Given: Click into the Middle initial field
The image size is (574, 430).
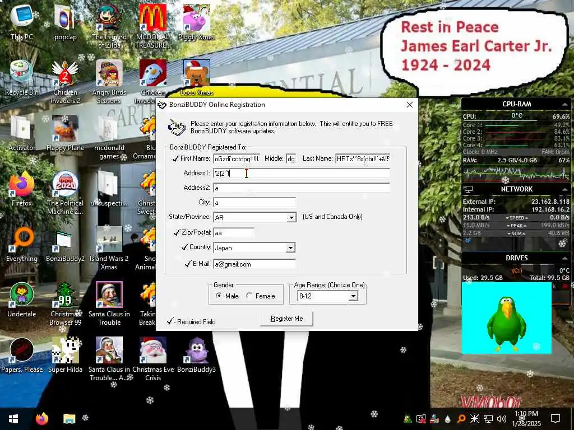Looking at the screenshot, I should (x=291, y=158).
